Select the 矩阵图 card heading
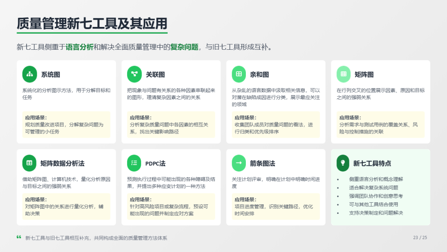447x252 pixels. (x=364, y=75)
